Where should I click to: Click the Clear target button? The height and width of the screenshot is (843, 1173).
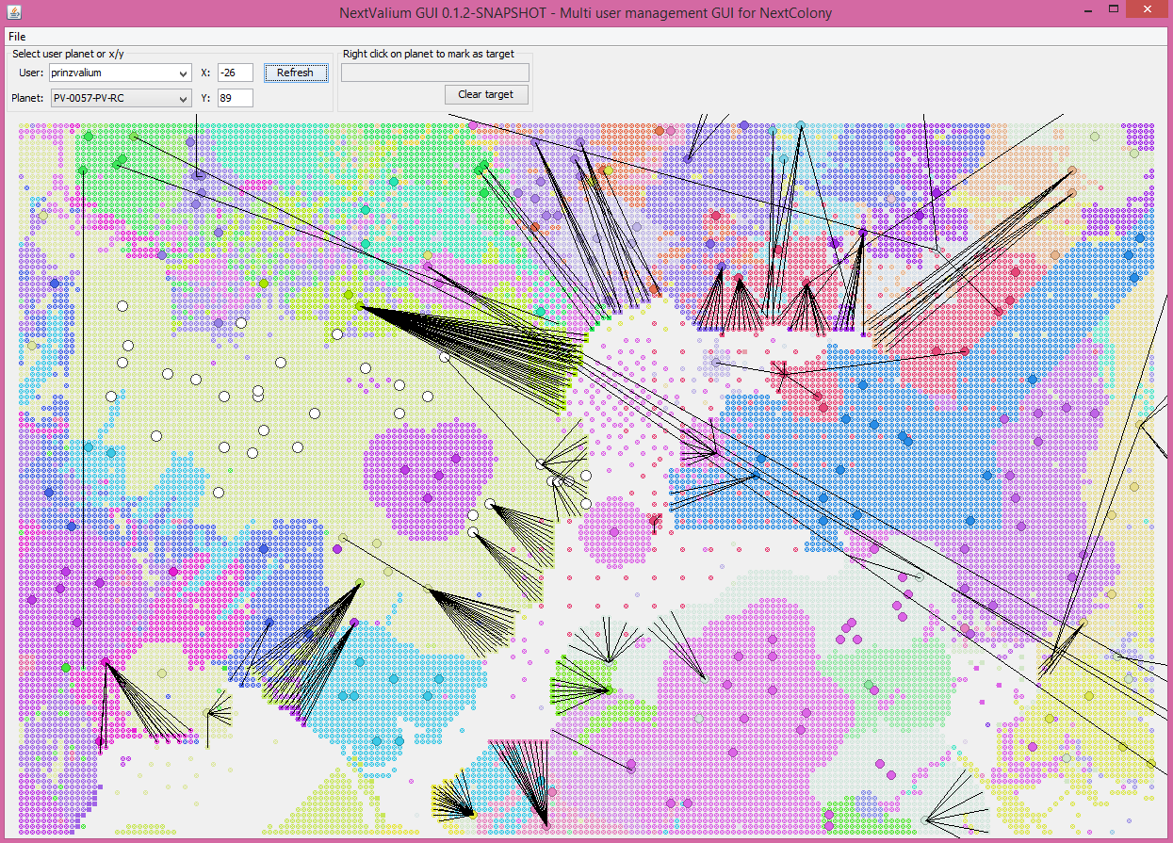coord(486,94)
